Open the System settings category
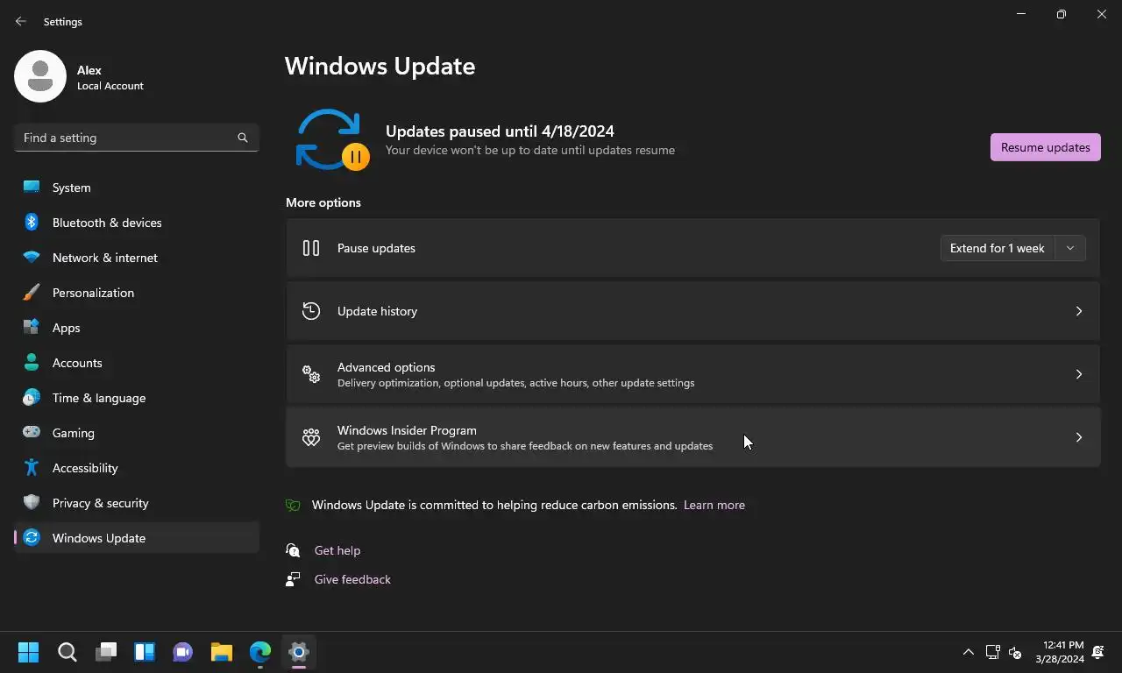 (137, 188)
